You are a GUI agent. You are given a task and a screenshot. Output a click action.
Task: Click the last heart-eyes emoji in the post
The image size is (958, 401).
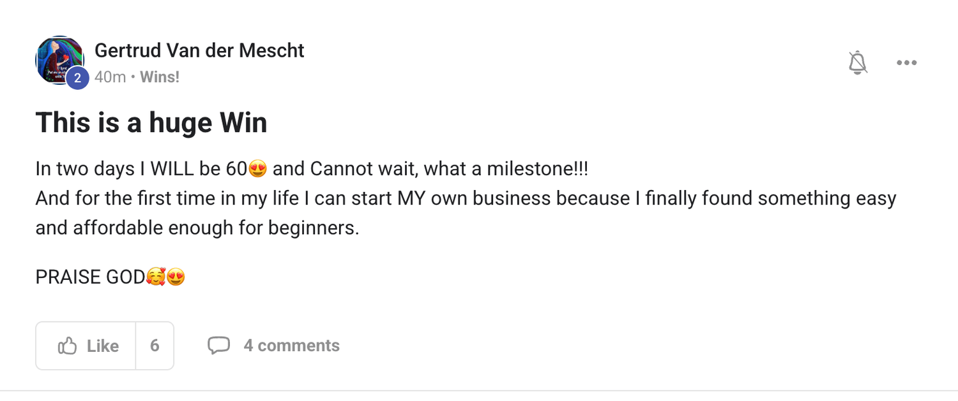(x=176, y=277)
